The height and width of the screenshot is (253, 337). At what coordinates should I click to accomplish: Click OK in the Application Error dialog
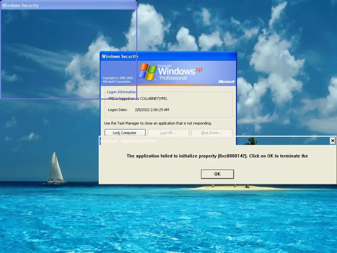click(217, 174)
